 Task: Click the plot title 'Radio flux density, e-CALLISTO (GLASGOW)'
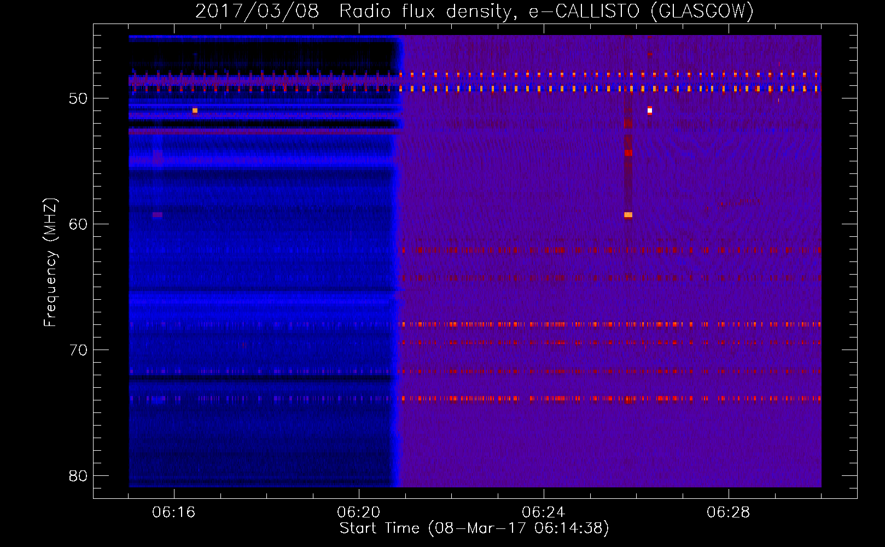click(x=546, y=11)
